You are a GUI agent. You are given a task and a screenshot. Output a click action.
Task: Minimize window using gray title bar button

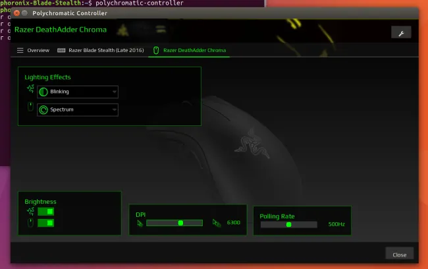pos(24,13)
